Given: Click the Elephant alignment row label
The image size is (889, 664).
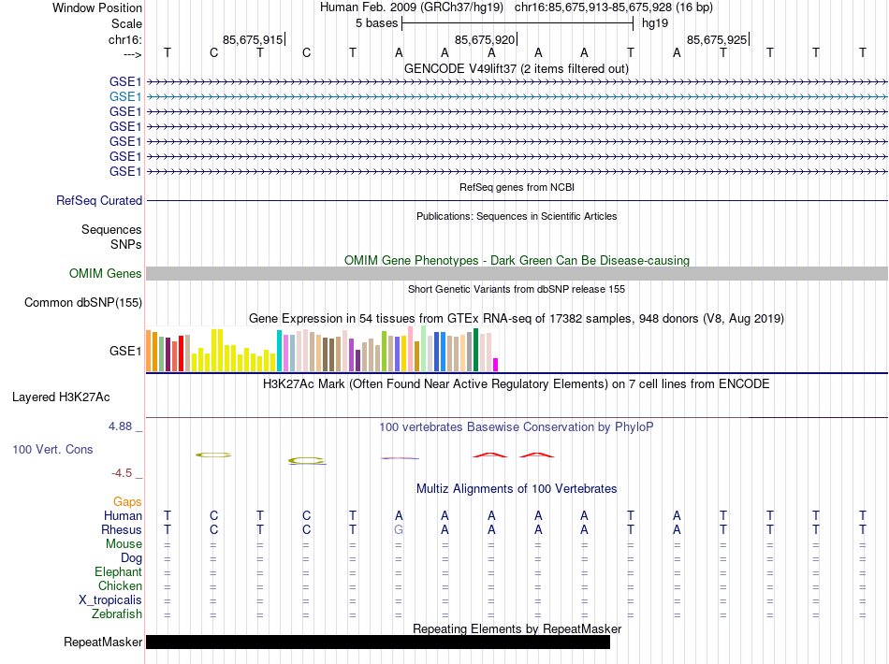Looking at the screenshot, I should point(119,571).
